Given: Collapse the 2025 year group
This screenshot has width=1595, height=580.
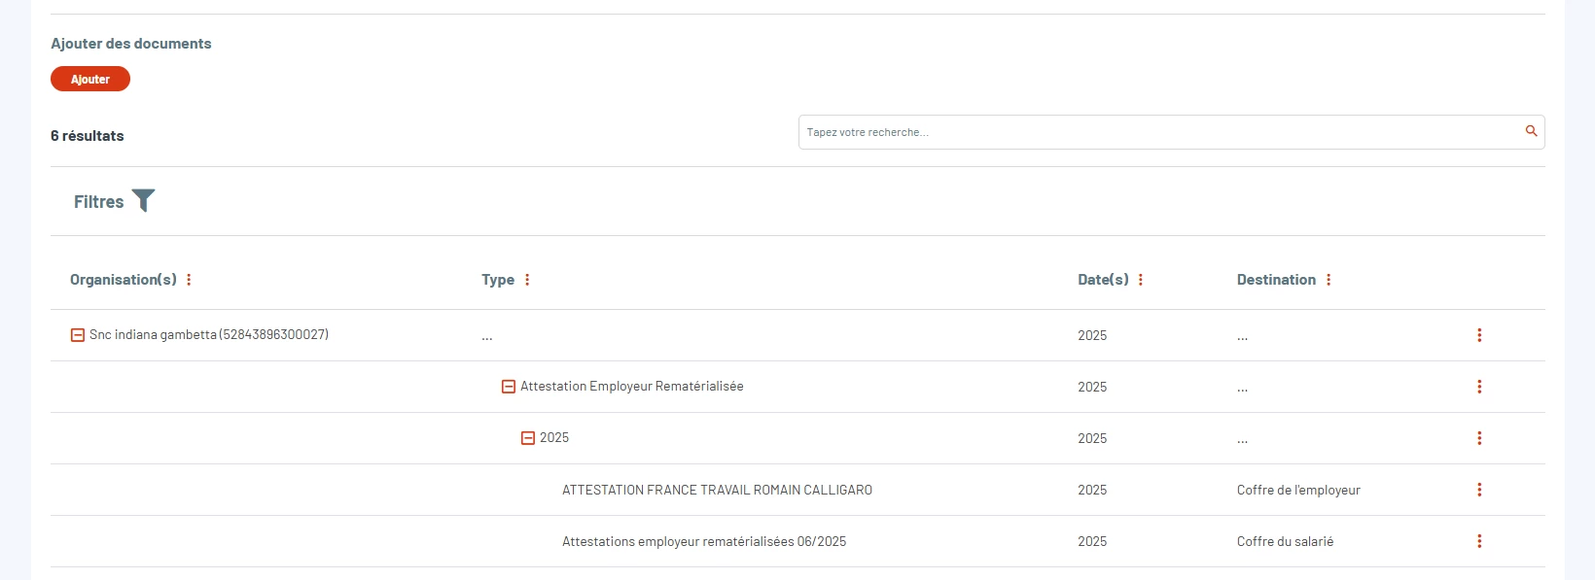Looking at the screenshot, I should pyautogui.click(x=528, y=438).
